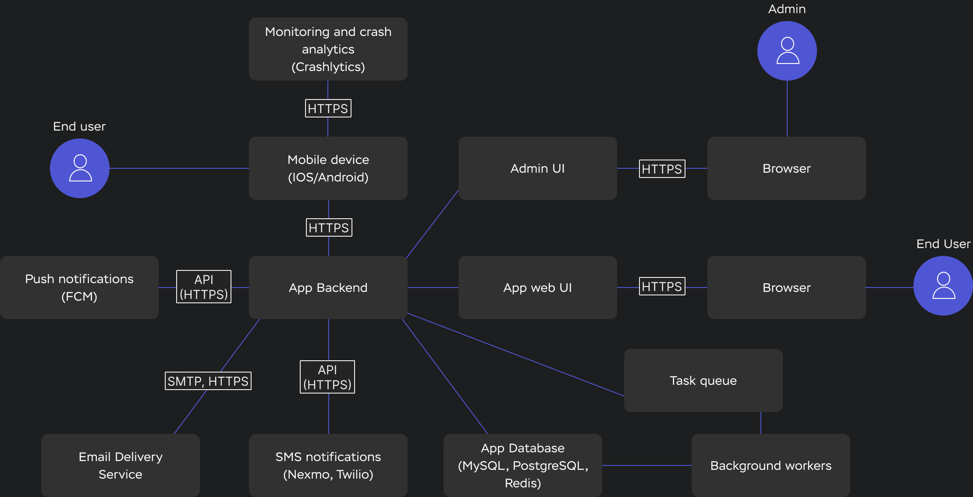Click the HTTPS label below Crashlytics box
Screen dimensions: 973x497
coord(328,108)
